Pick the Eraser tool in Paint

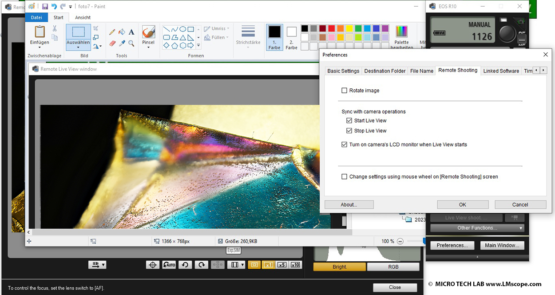click(x=112, y=43)
